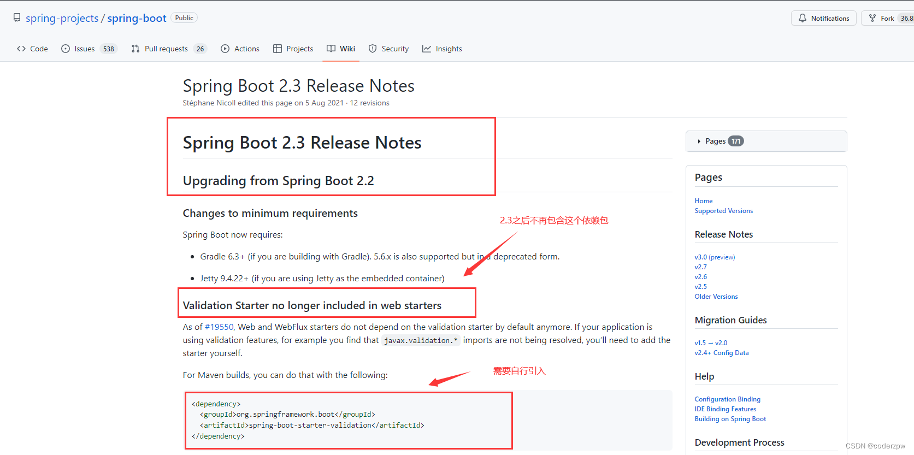Click the Fork icon

click(872, 18)
